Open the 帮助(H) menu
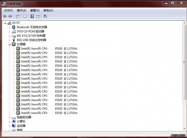This screenshot has height=138, width=187. pyautogui.click(x=48, y=11)
